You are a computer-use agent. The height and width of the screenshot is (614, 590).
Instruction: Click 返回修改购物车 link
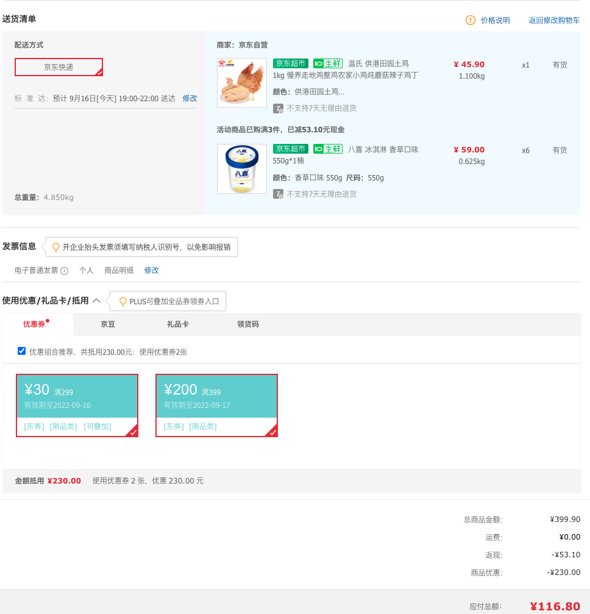tap(554, 20)
